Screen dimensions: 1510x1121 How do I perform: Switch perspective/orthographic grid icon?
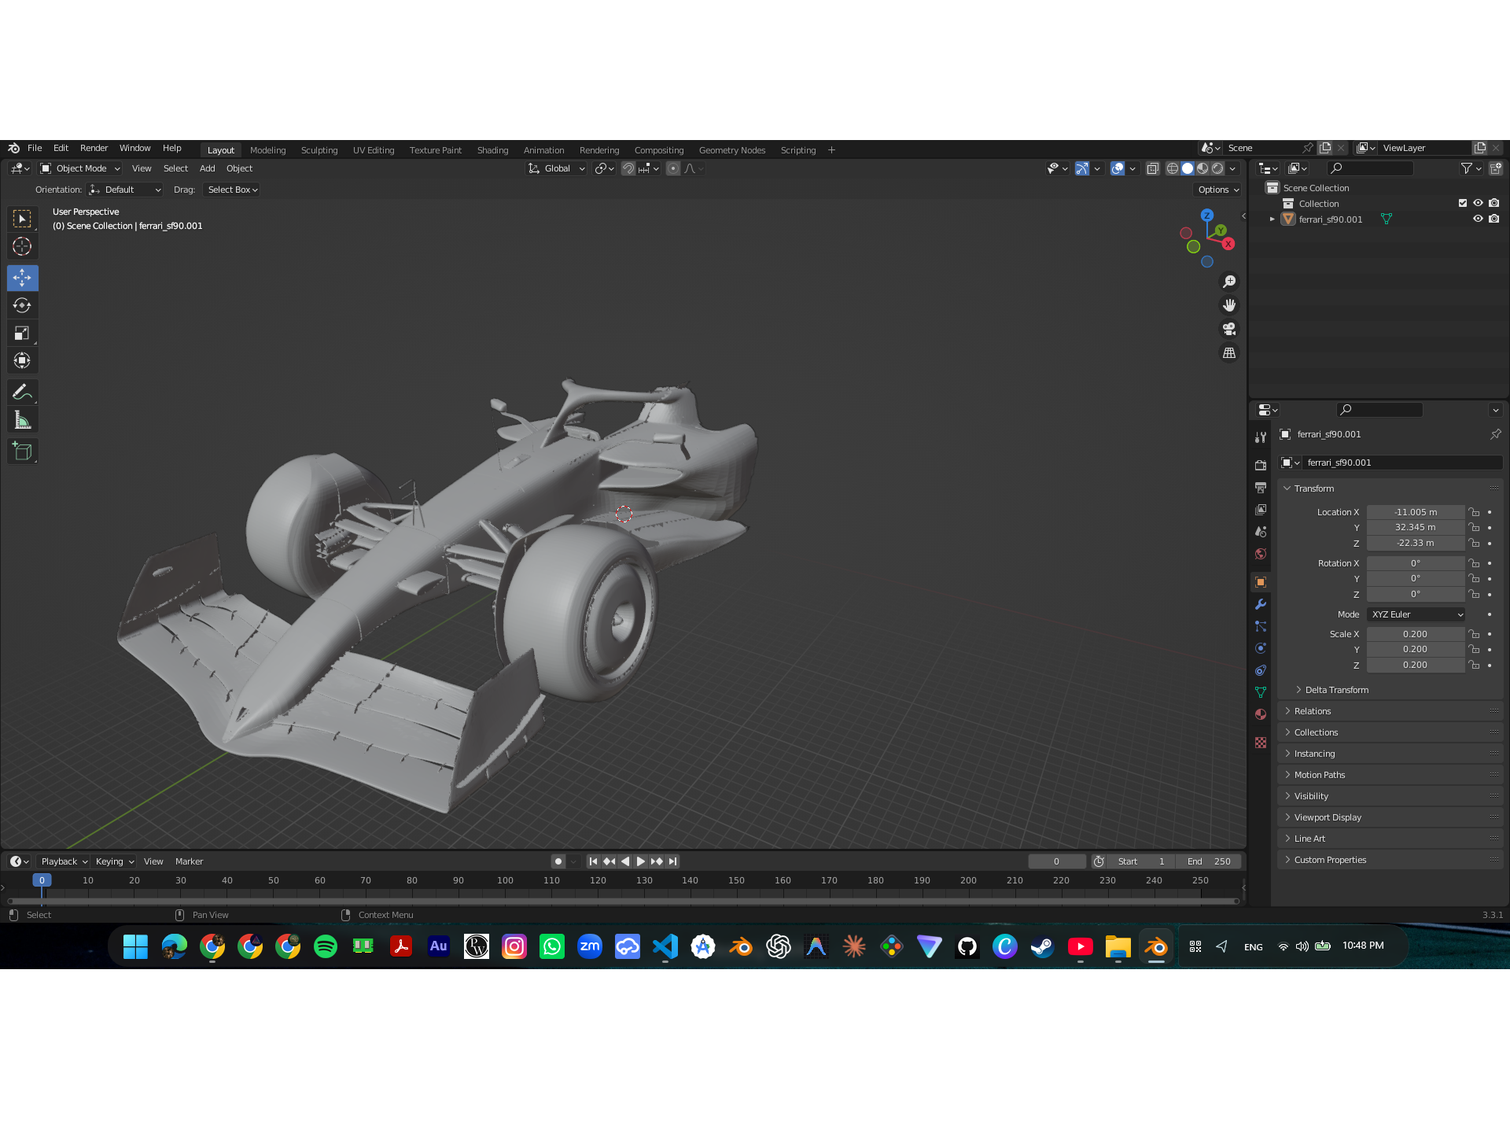(1229, 353)
